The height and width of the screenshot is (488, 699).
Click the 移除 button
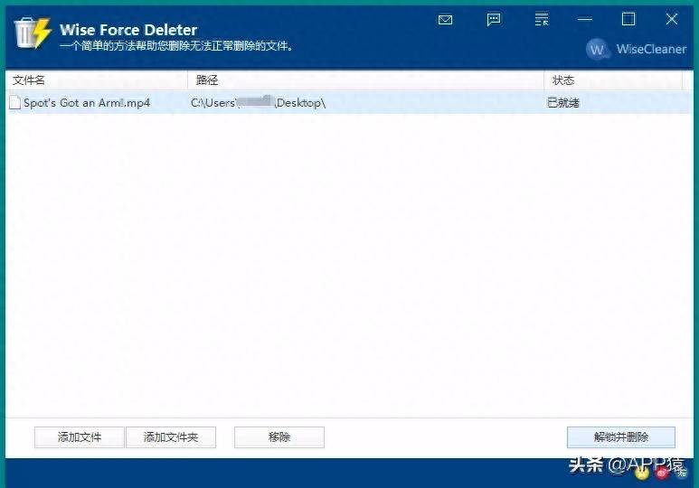tap(279, 437)
